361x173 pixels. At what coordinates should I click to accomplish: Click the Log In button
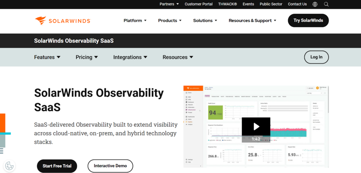(316, 57)
